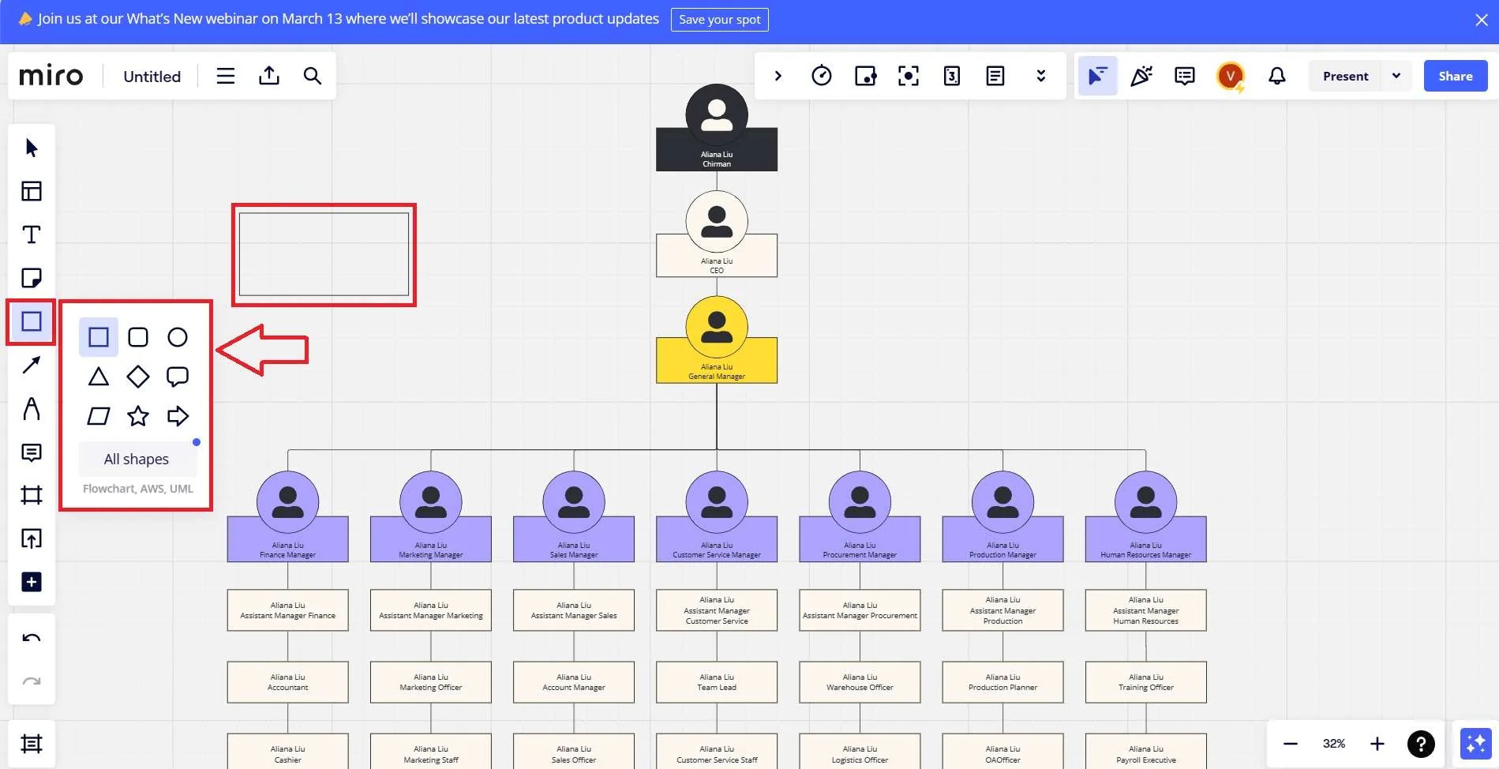This screenshot has height=769, width=1499.
Task: Open the Frames tool
Action: point(32,494)
